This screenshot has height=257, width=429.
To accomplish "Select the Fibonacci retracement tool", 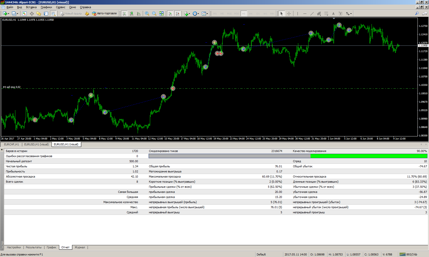I will point(326,14).
